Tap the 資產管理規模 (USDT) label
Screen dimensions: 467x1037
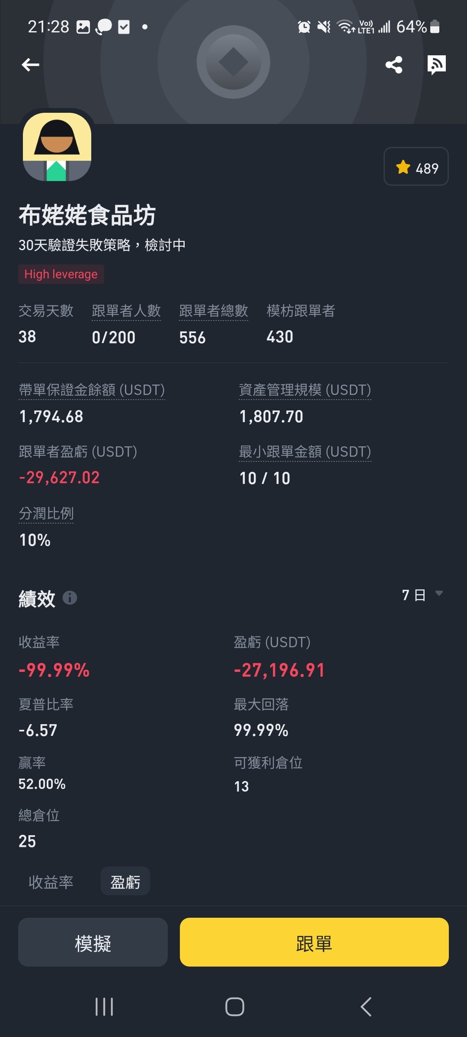click(305, 390)
